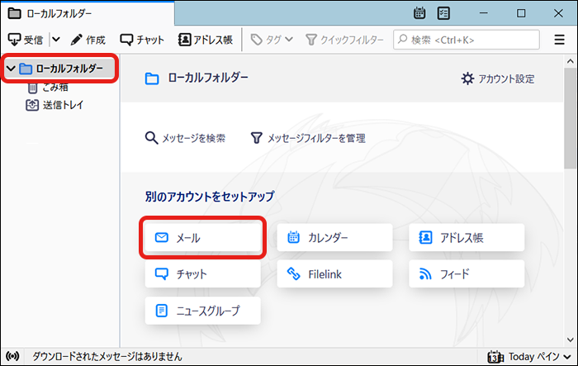578x366 pixels.
Task: Click scrollbar up arrow
Action: coord(571,61)
